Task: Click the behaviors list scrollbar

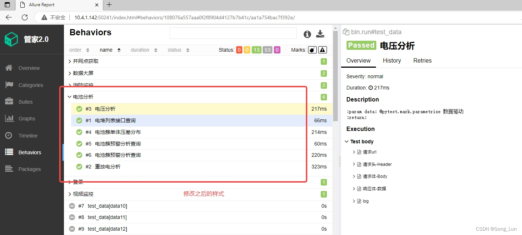Action: pyautogui.click(x=335, y=76)
